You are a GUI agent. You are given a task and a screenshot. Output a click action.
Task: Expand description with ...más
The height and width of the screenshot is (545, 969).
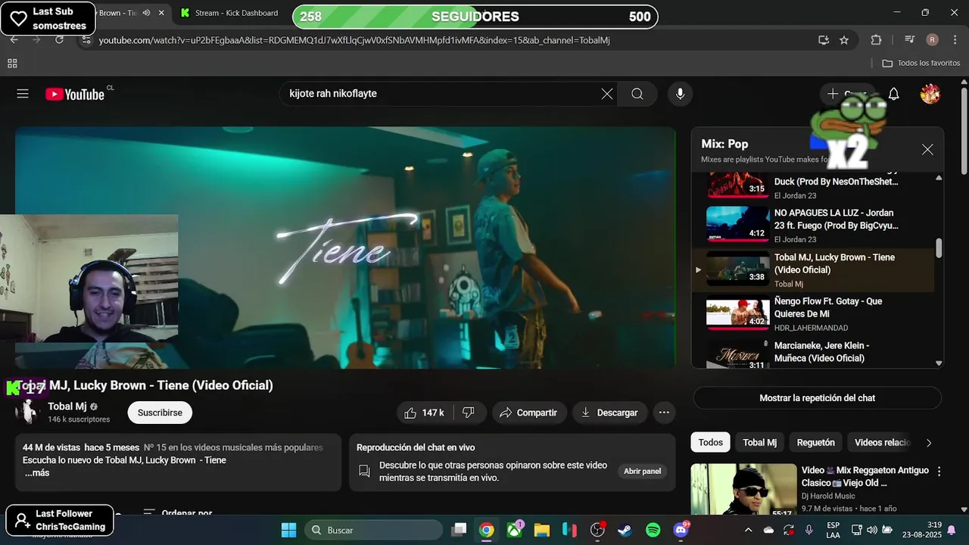37,473
